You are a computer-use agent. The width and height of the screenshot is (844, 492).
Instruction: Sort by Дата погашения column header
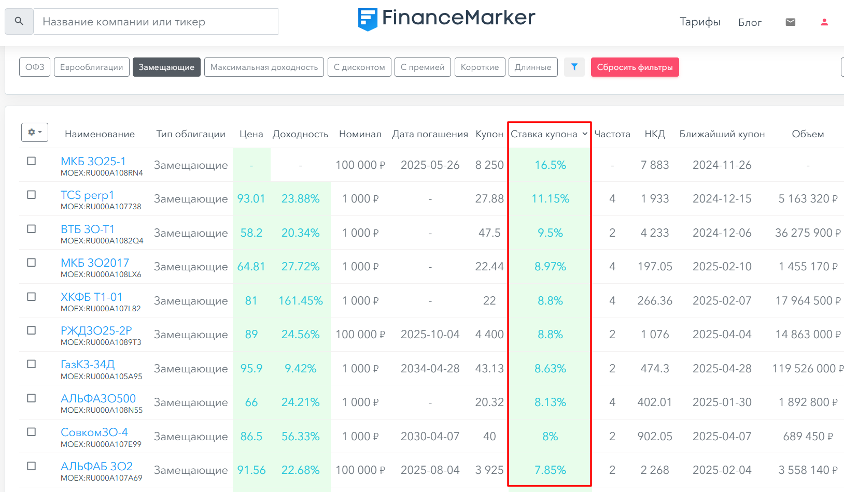[430, 134]
